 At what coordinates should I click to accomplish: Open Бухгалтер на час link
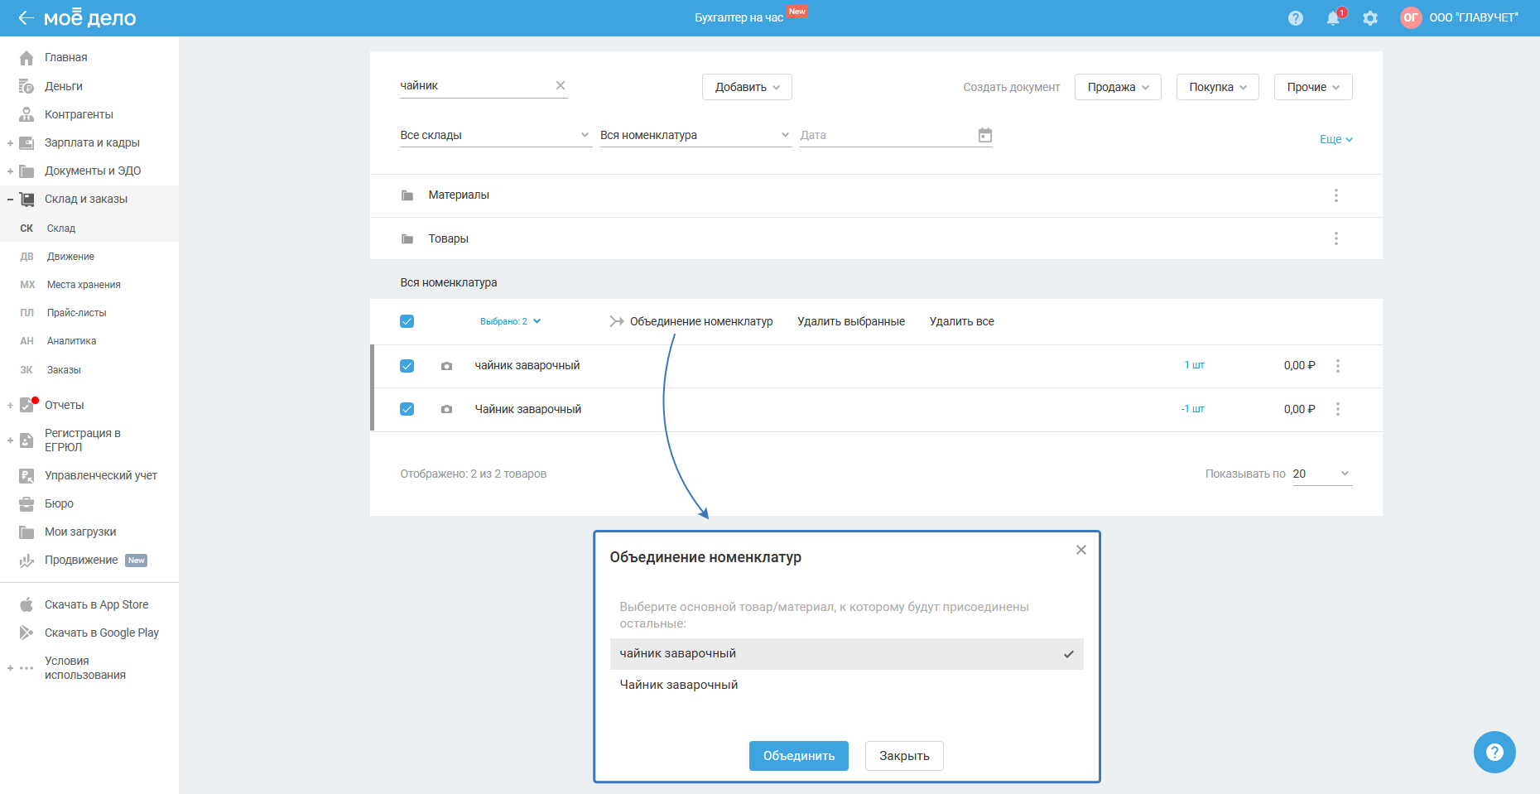(739, 17)
